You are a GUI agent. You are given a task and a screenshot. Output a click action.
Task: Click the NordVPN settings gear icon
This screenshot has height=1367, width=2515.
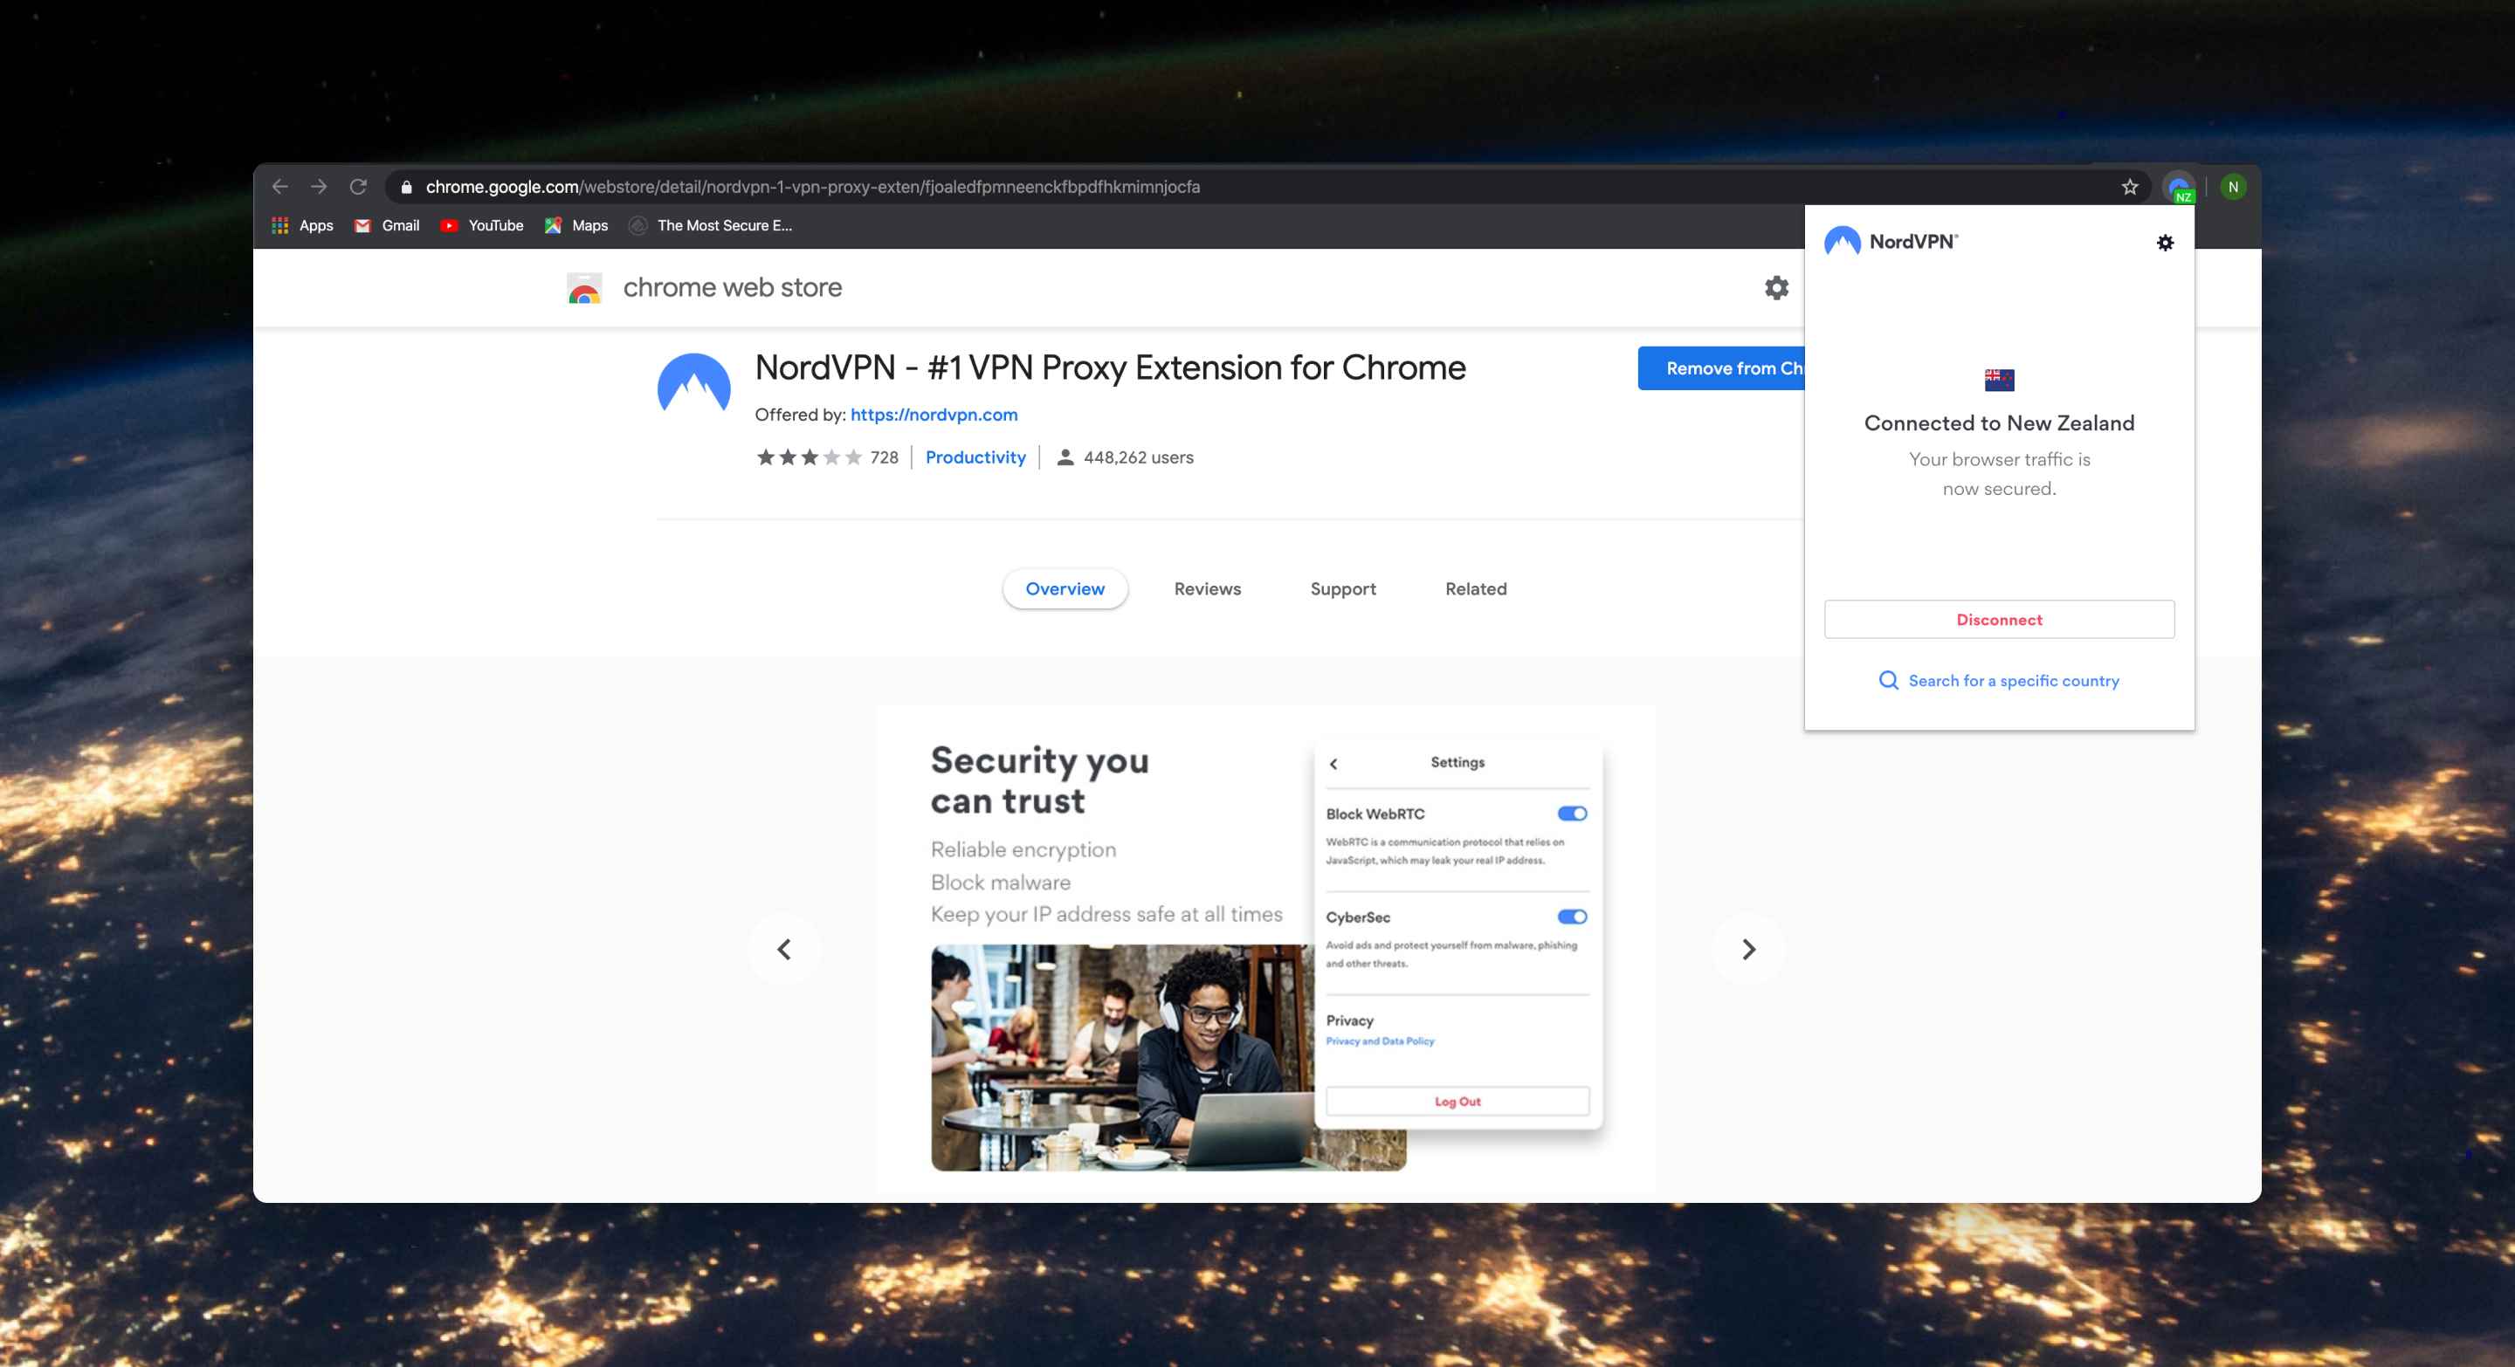(2167, 243)
